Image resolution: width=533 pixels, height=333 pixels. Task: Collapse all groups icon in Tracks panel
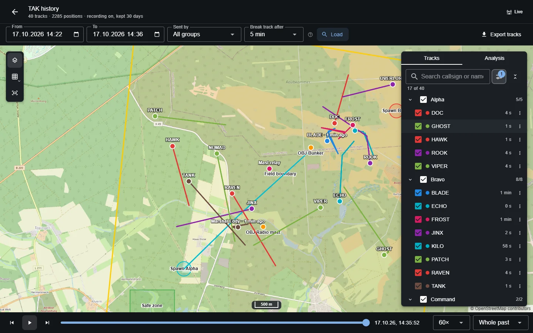tap(515, 77)
